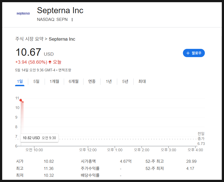Click the 시가 value 10.82
Screen dimensions: 224x182
pyautogui.click(x=49, y=161)
